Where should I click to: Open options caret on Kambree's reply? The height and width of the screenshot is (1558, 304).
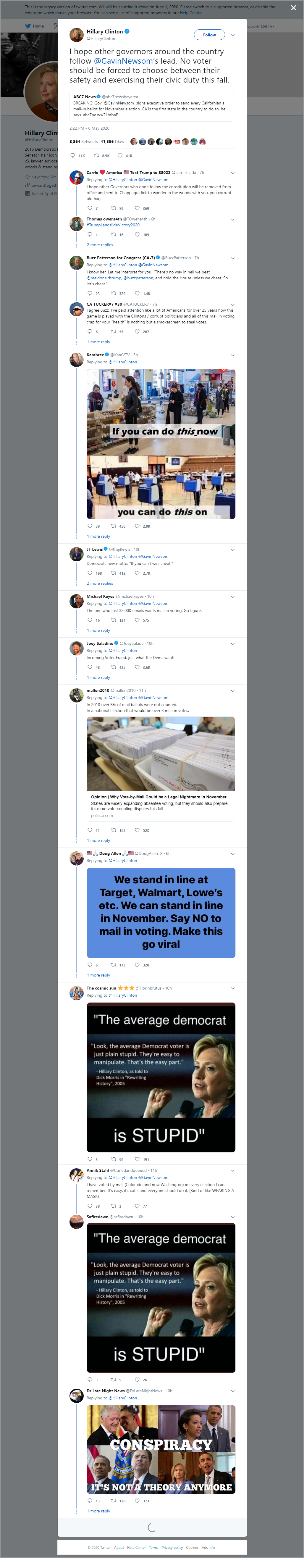[x=233, y=355]
